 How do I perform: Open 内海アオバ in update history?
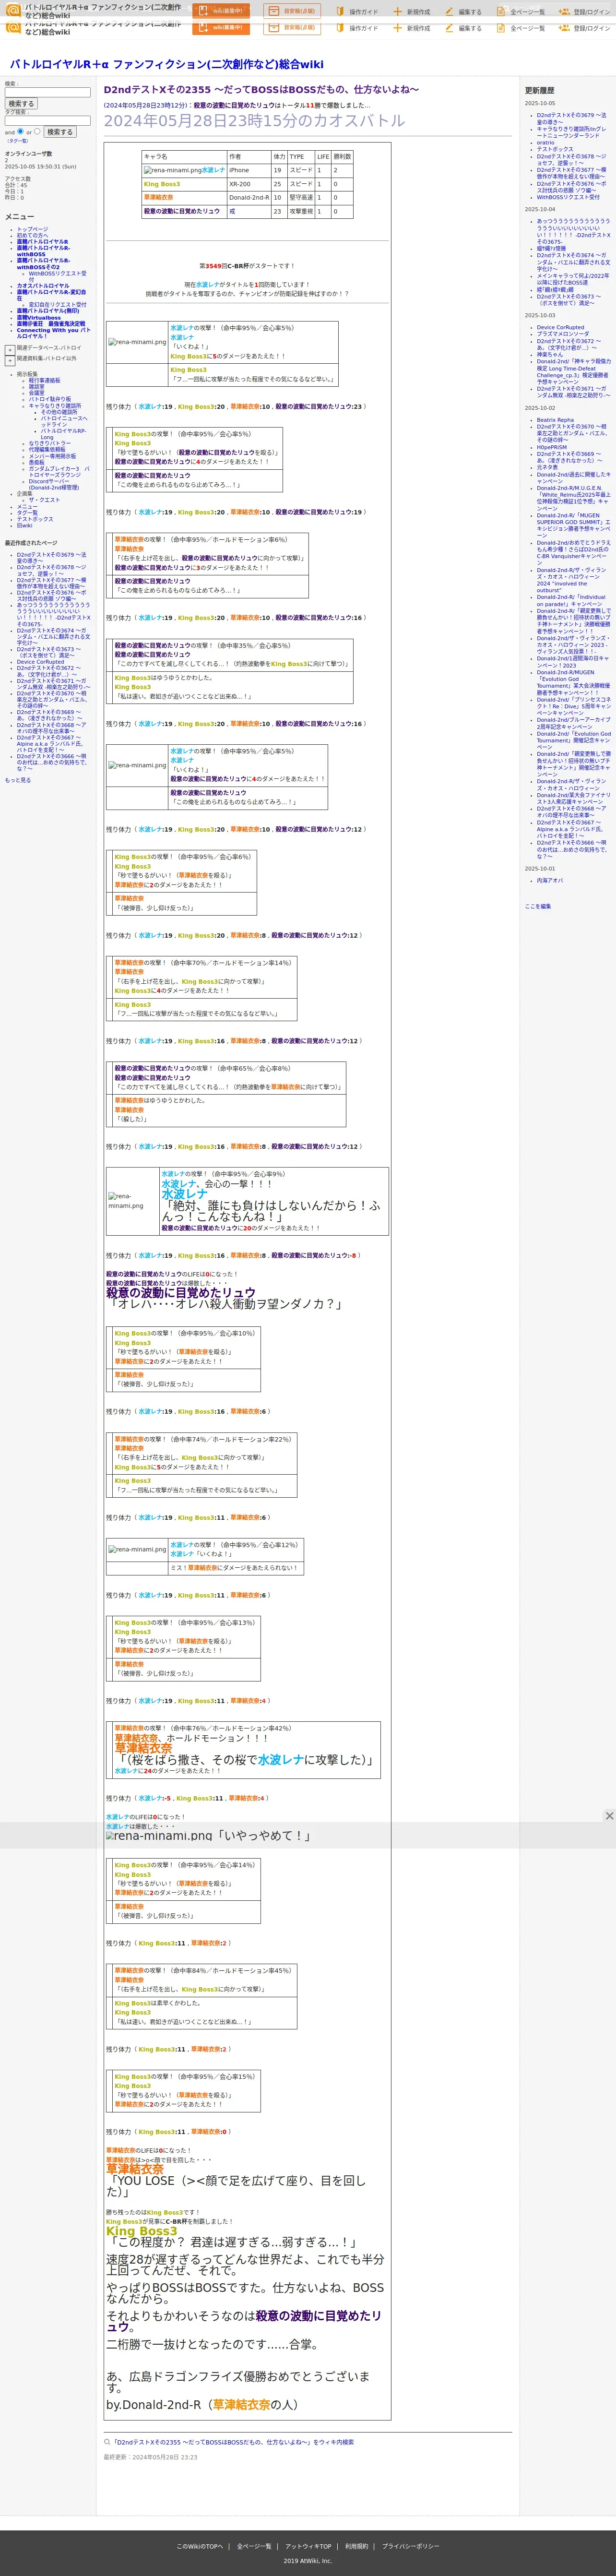(x=550, y=881)
